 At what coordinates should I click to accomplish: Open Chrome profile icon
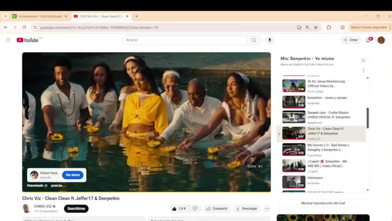343,27
